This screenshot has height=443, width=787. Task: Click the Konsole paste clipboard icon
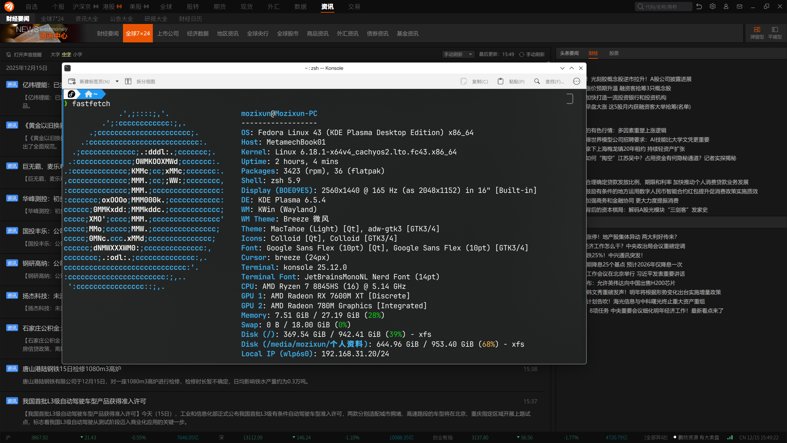(x=500, y=82)
